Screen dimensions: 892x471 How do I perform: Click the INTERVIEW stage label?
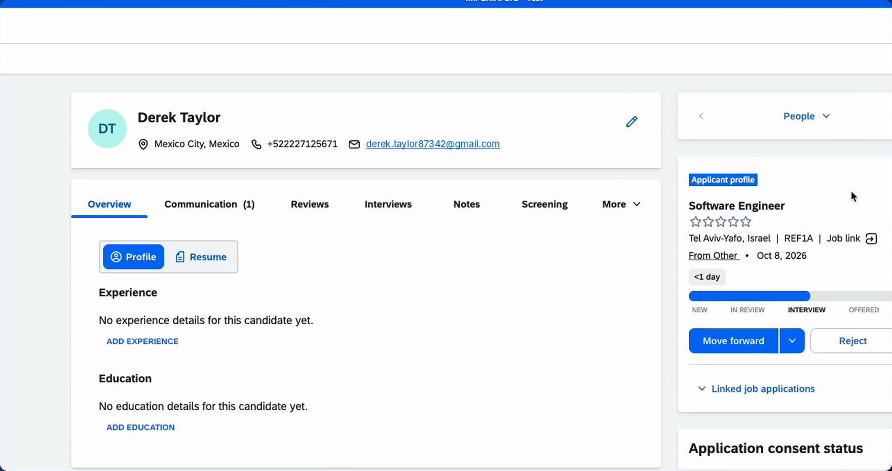[x=806, y=310]
